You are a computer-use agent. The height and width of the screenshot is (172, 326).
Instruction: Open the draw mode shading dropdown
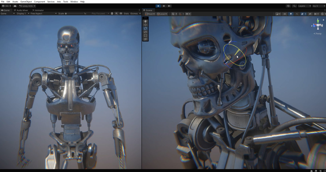tap(278, 14)
